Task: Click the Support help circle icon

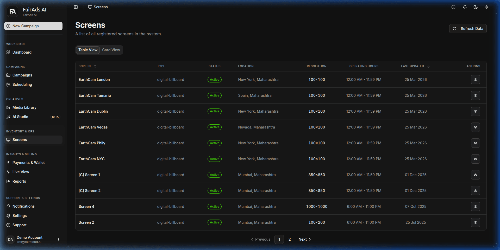Action: pos(8,225)
